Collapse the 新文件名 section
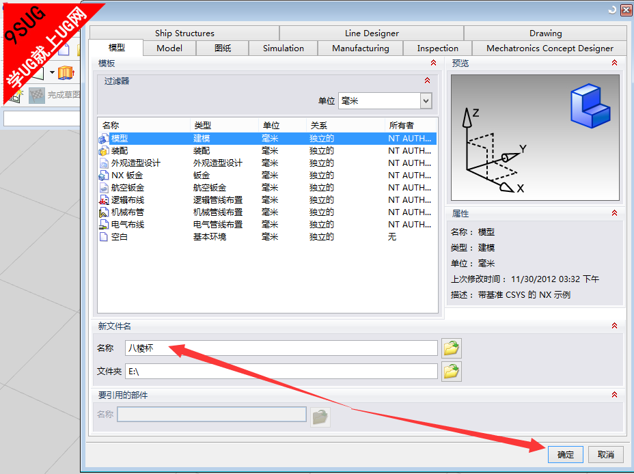 pyautogui.click(x=615, y=326)
